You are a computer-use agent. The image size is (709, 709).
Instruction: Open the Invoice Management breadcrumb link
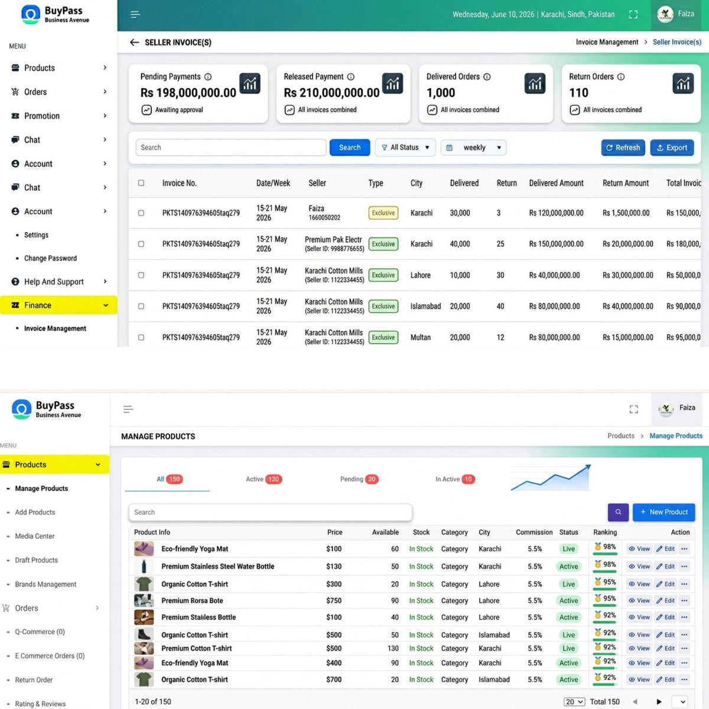[x=607, y=42]
